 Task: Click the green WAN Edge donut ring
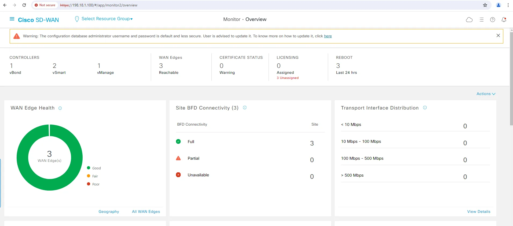click(x=23, y=158)
